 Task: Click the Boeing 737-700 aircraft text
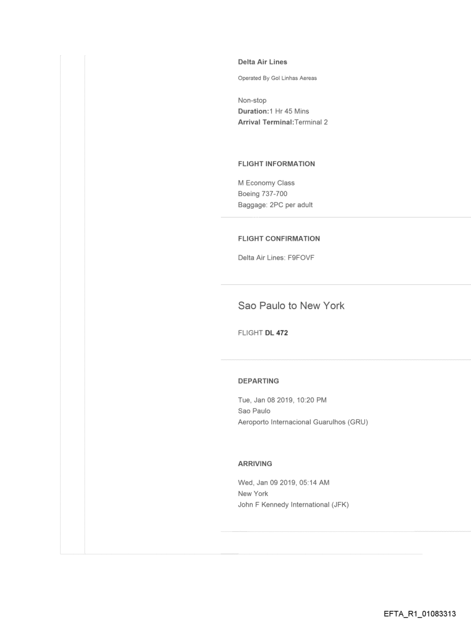tap(263, 194)
